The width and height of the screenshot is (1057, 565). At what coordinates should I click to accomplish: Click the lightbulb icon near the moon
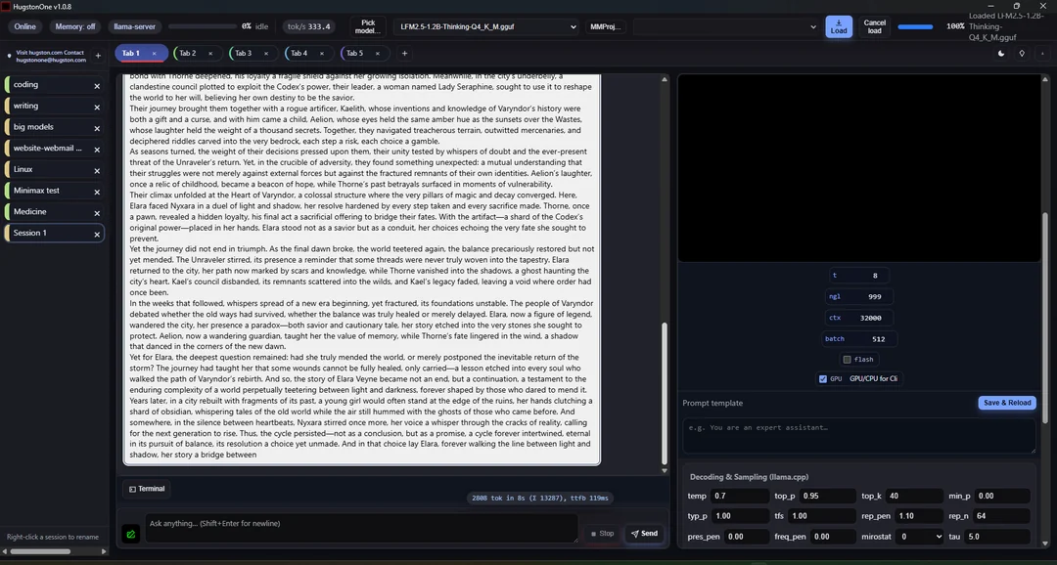[x=1022, y=53]
